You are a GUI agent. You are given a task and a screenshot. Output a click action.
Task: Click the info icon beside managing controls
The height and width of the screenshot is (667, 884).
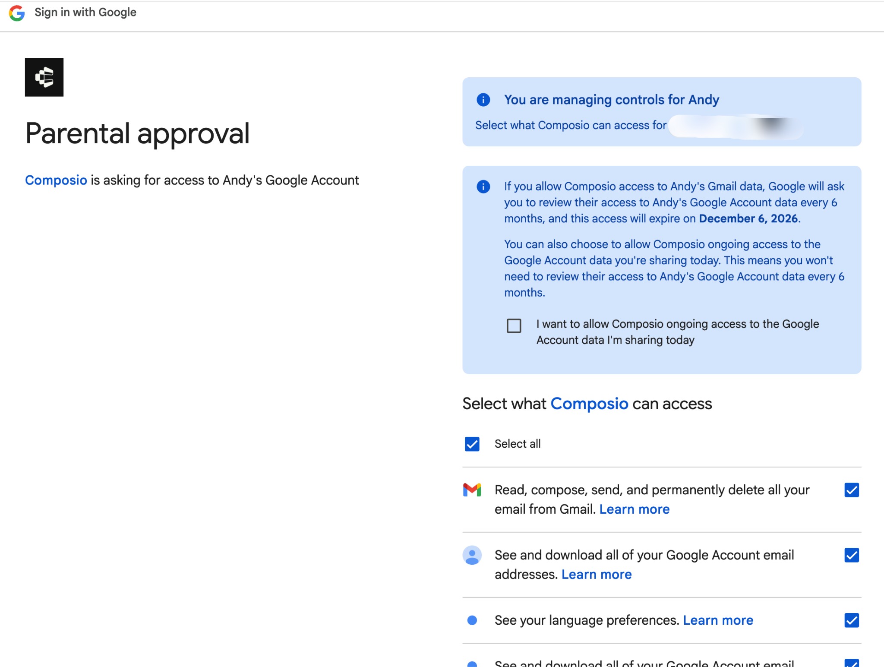click(483, 100)
